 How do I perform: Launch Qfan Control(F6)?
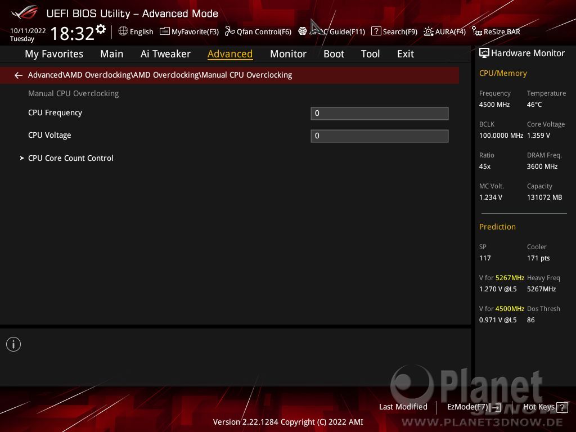(264, 31)
